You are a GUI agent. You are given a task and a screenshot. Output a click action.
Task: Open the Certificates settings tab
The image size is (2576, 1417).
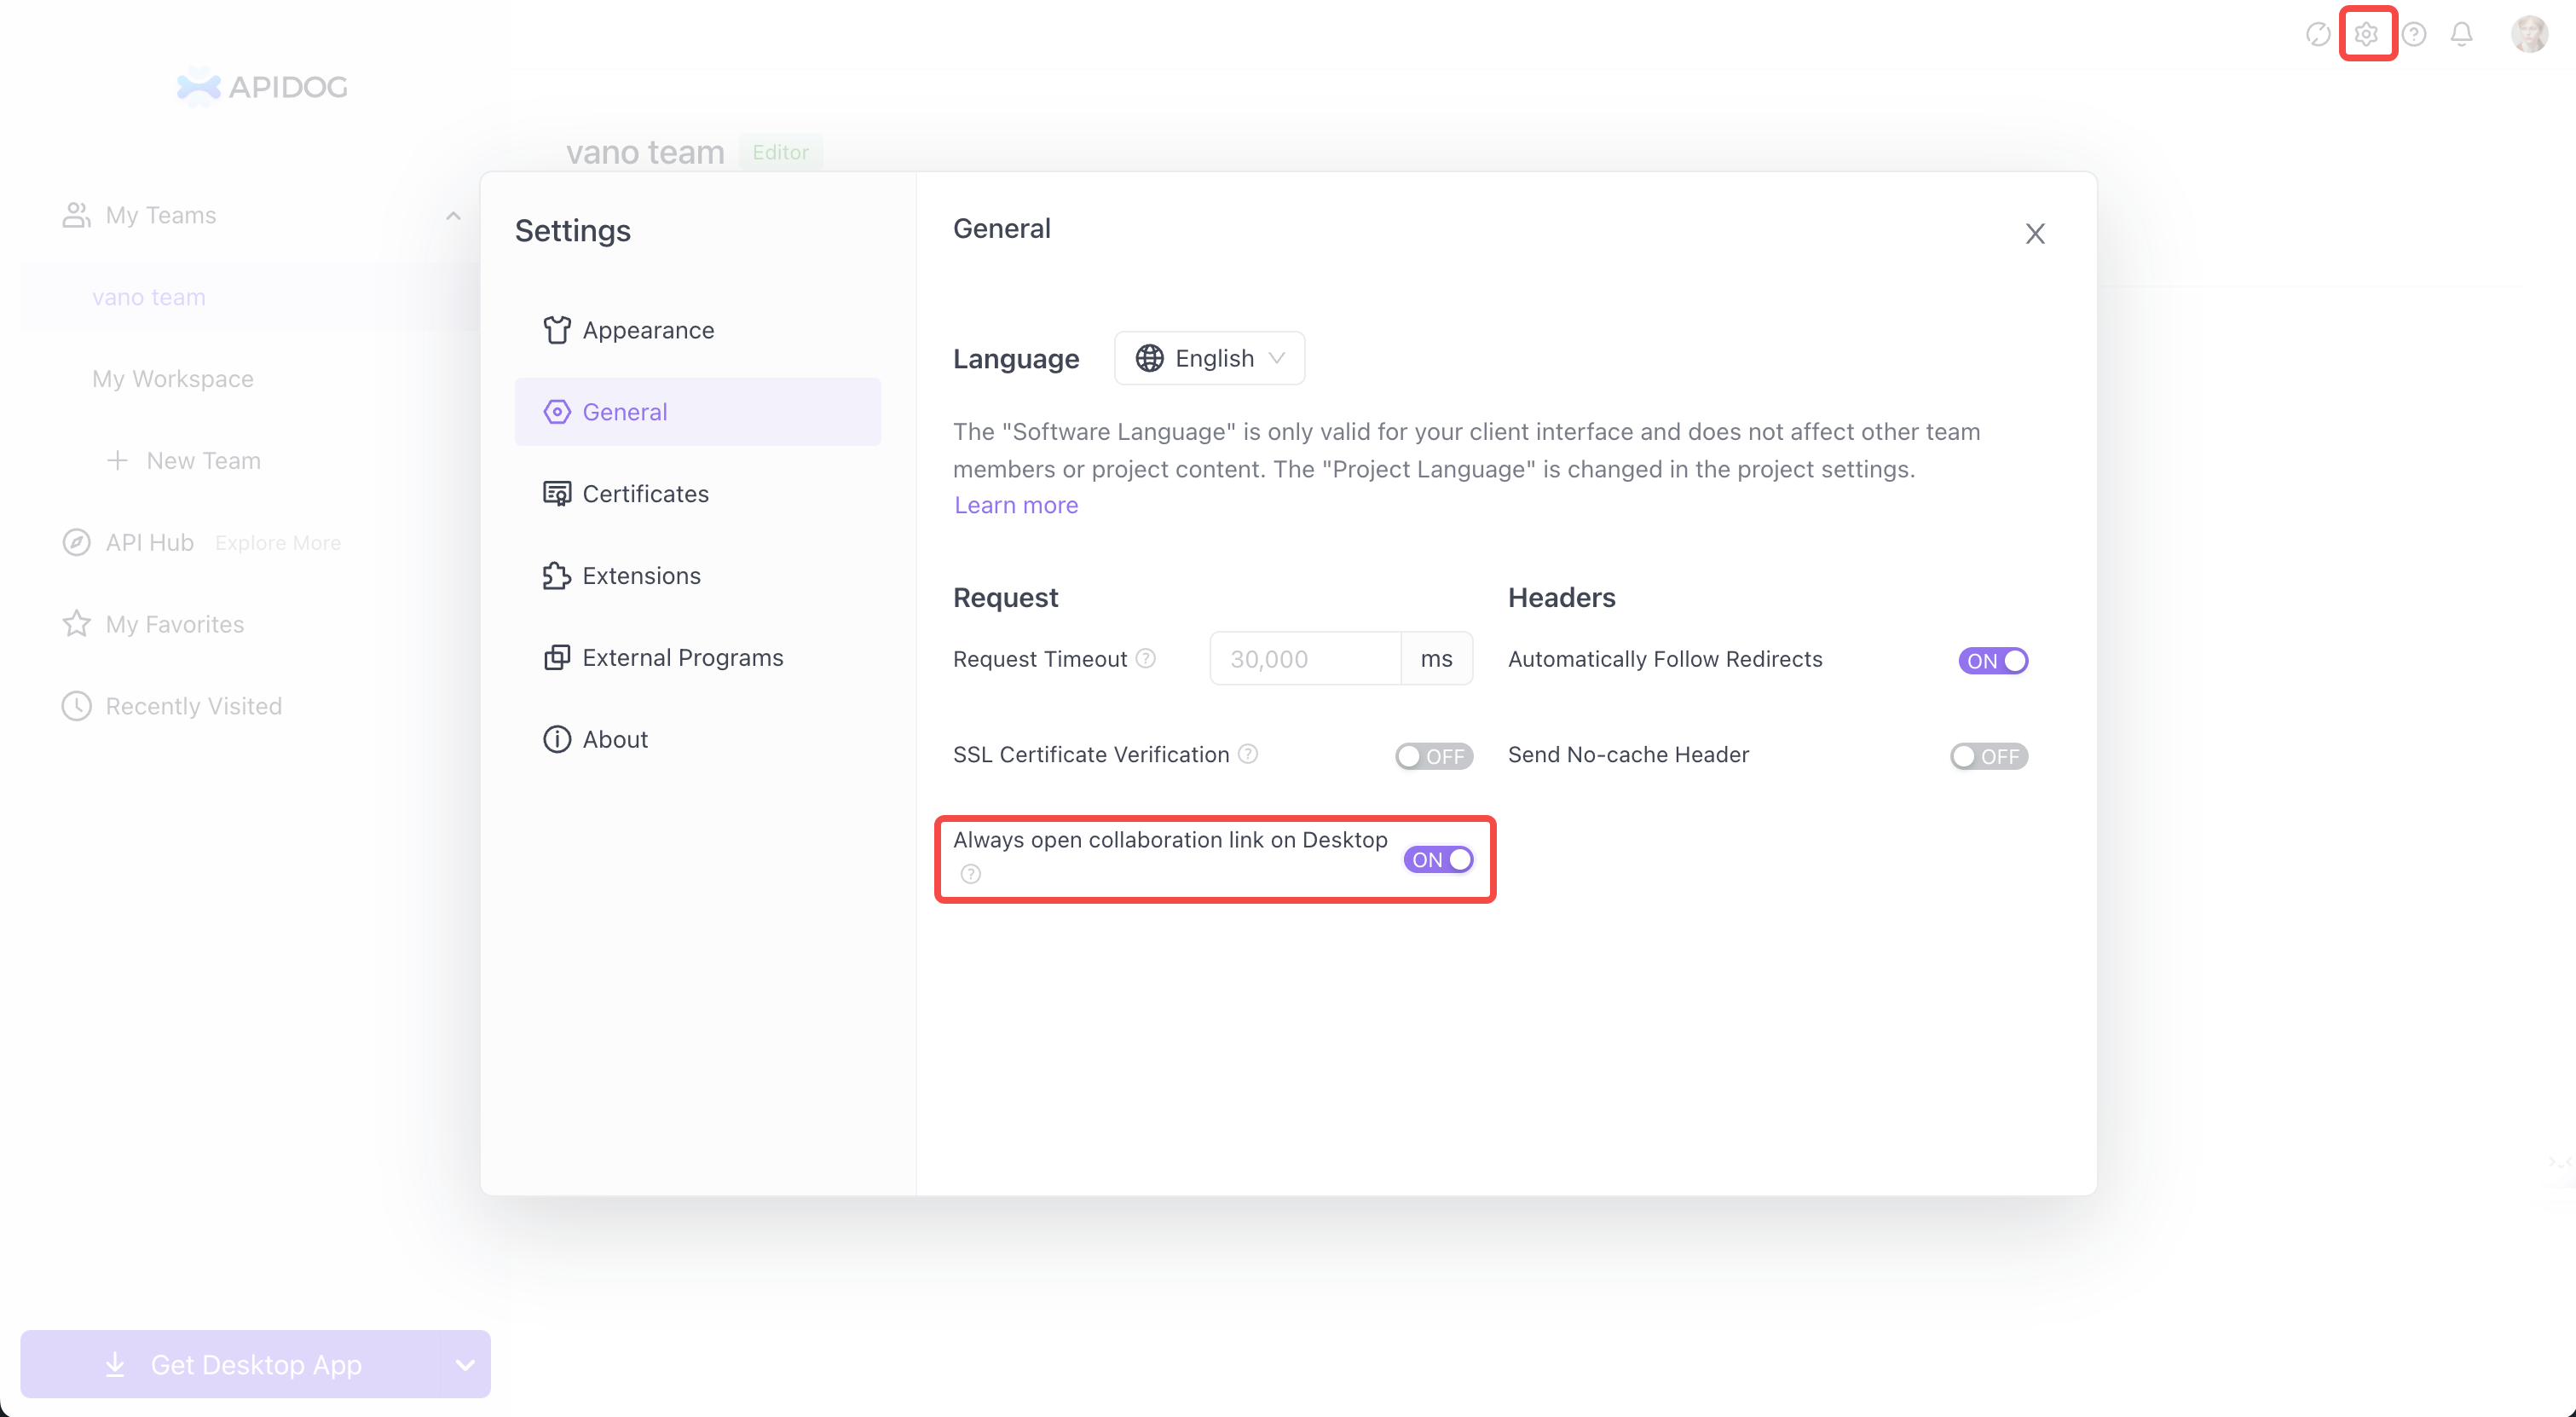[x=698, y=494]
